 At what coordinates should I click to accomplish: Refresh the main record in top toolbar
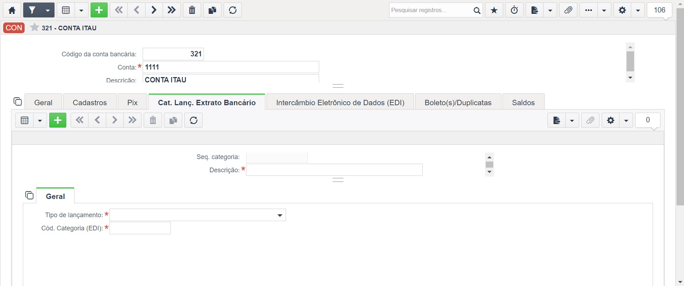coord(233,10)
